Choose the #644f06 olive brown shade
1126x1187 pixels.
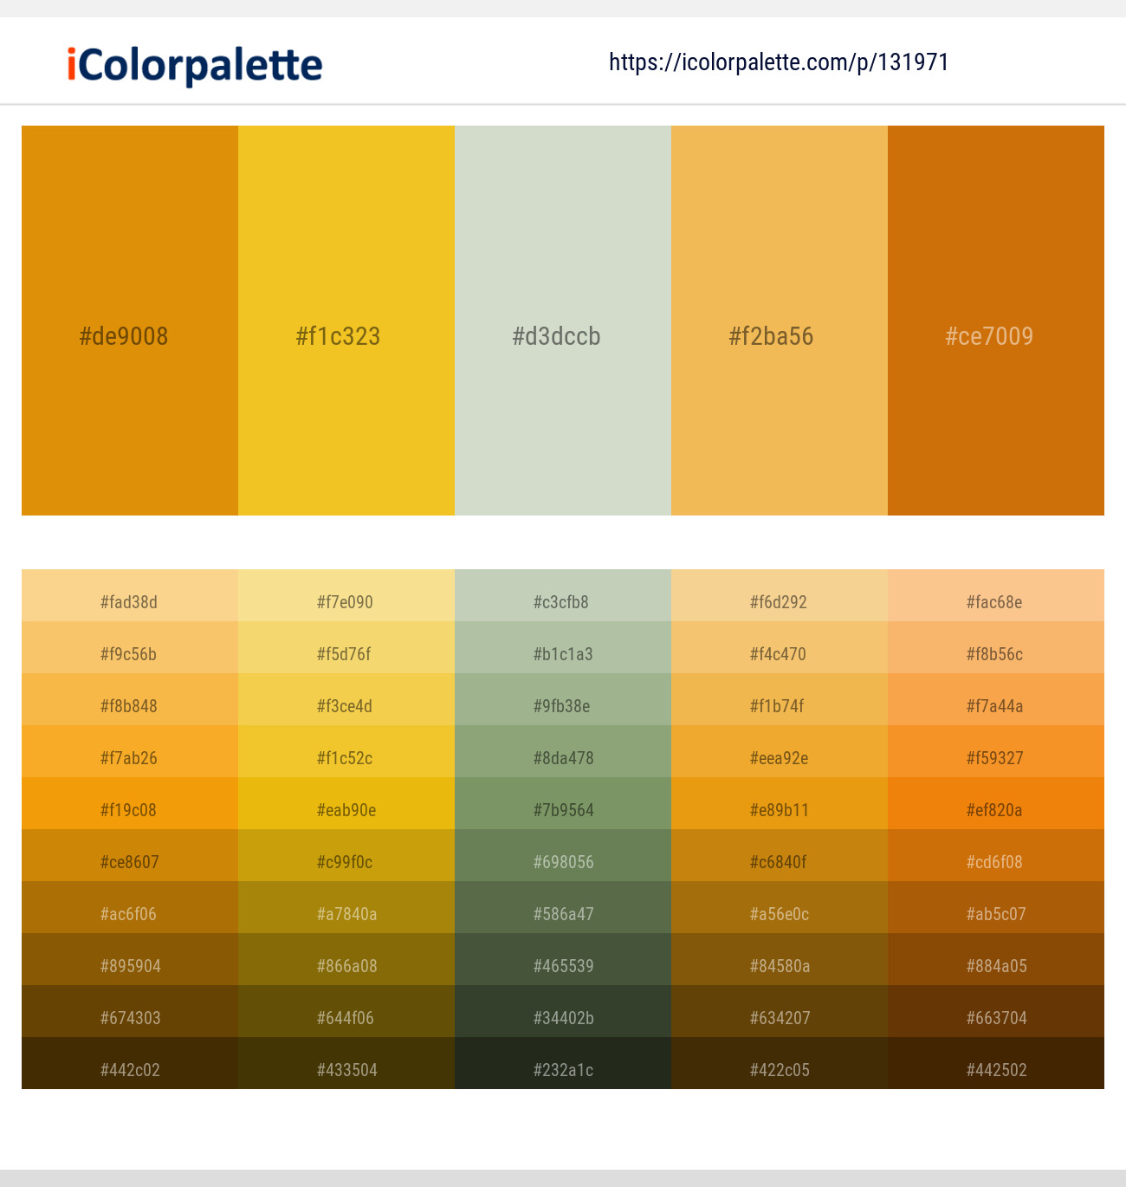(x=346, y=1011)
